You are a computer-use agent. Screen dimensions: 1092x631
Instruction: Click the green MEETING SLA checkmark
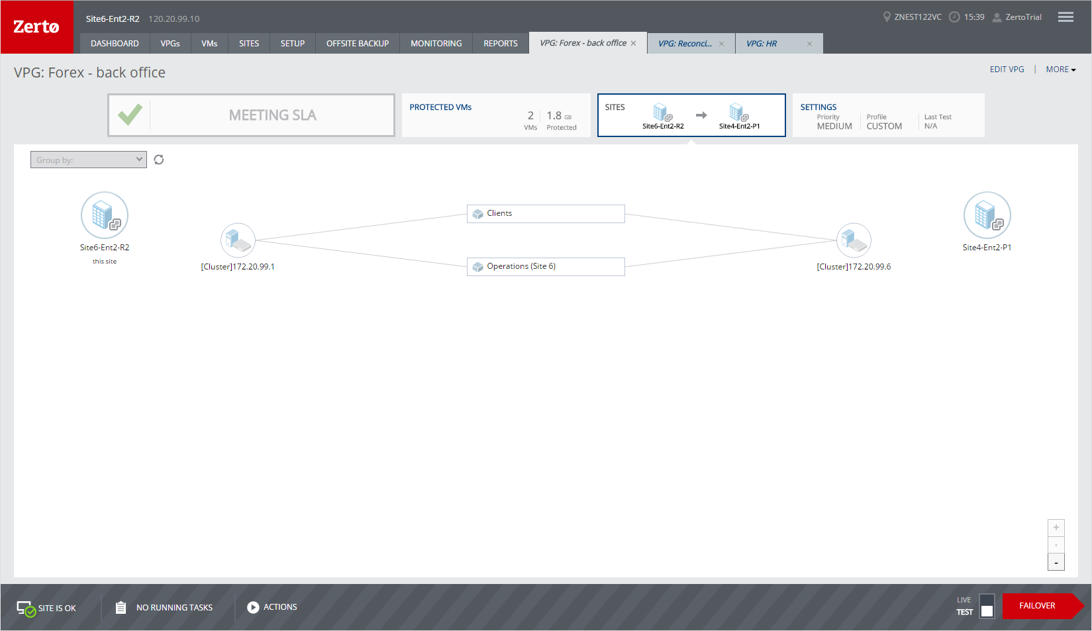(130, 115)
